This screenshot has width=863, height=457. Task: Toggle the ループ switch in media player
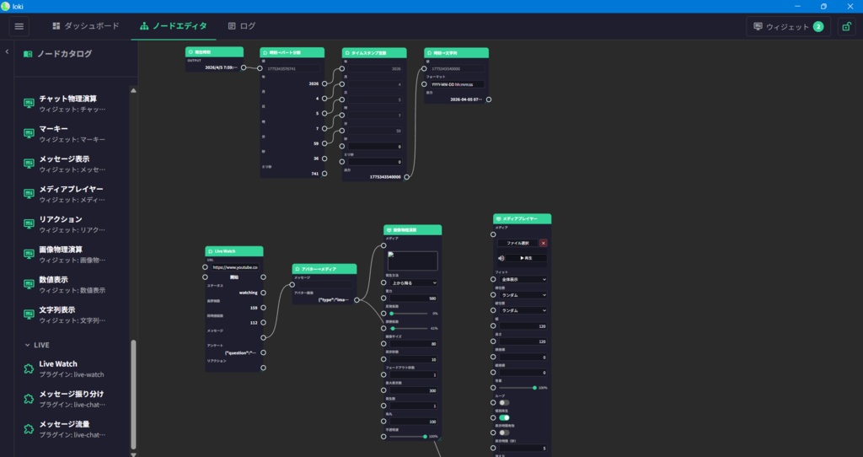click(504, 402)
